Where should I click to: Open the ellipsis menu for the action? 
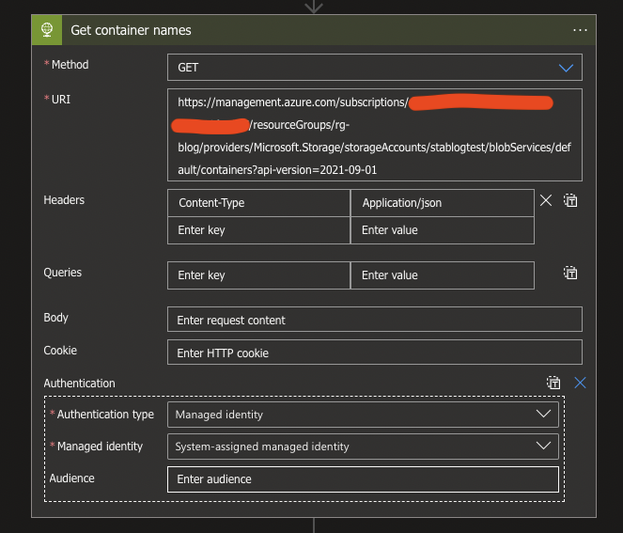coord(580,30)
